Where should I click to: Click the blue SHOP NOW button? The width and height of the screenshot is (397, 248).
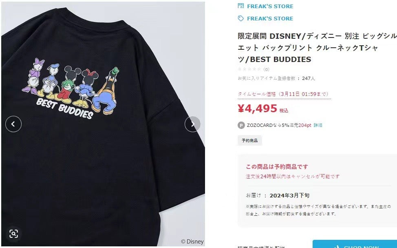(x=355, y=244)
